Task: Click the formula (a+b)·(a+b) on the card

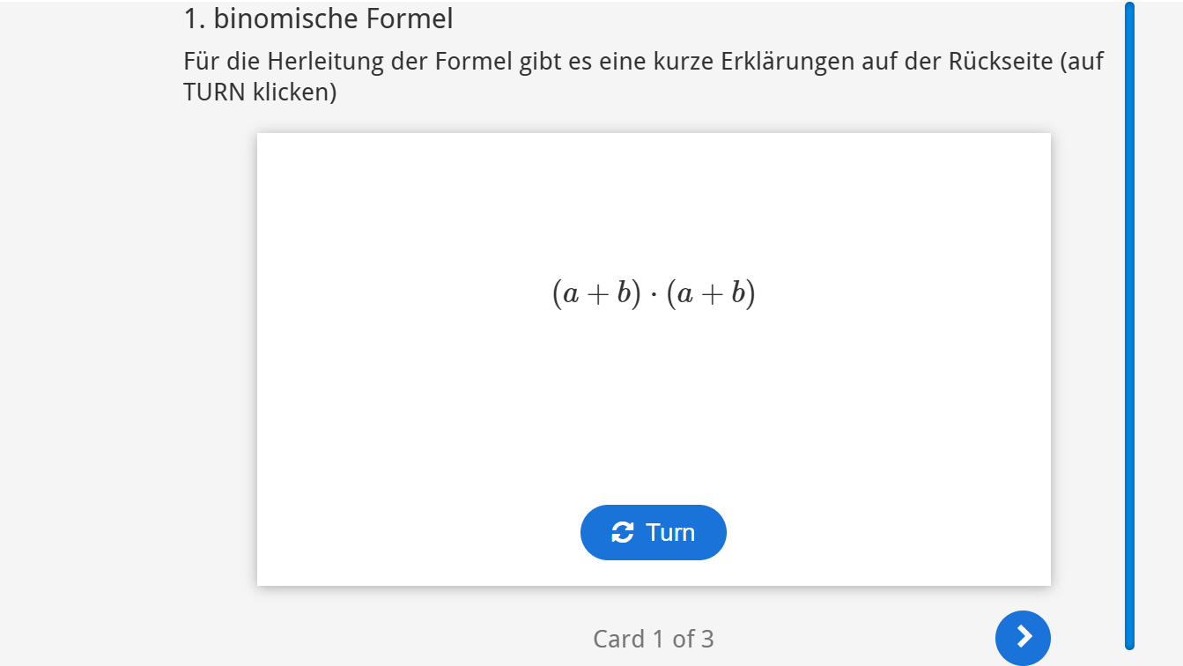Action: pos(654,293)
